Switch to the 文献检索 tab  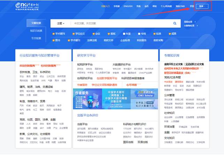pos(36,23)
